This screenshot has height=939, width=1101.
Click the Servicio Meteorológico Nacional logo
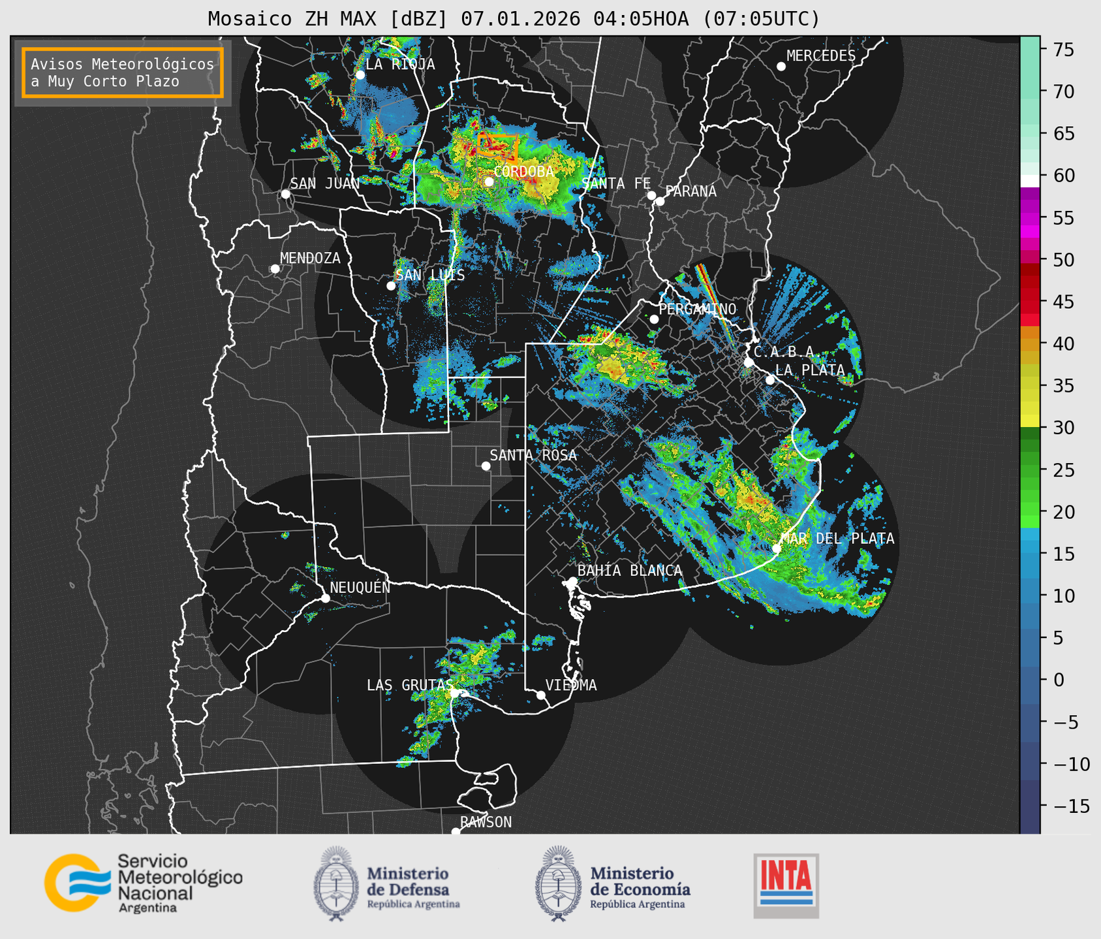point(144,883)
